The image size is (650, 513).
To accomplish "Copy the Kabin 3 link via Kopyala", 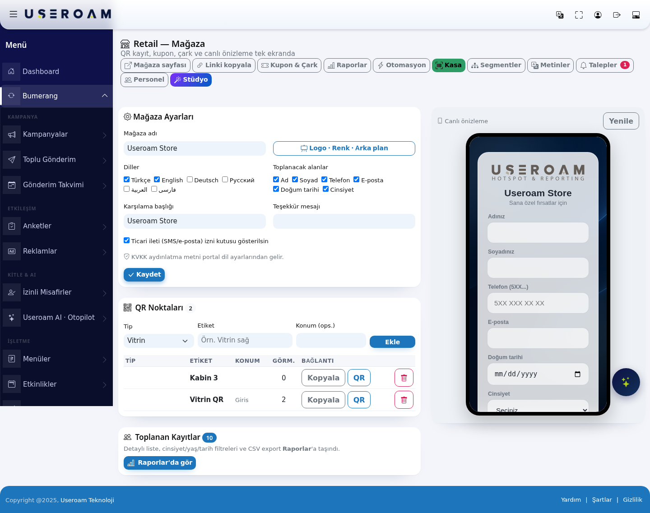I will click(x=323, y=378).
